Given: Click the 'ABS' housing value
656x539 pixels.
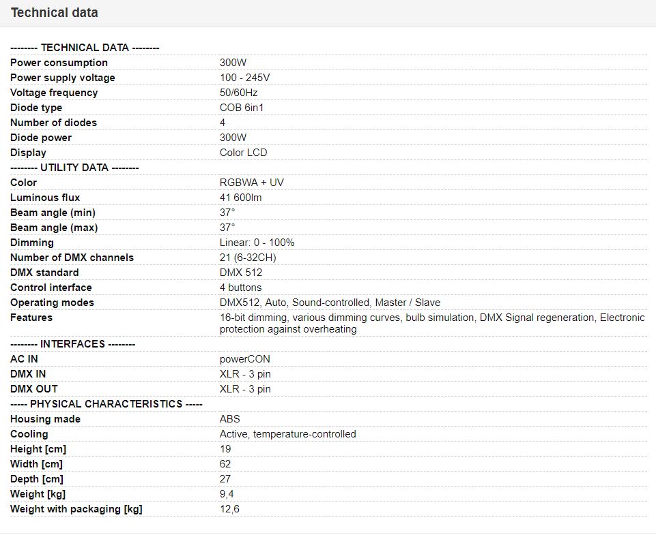Looking at the screenshot, I should pyautogui.click(x=229, y=419).
